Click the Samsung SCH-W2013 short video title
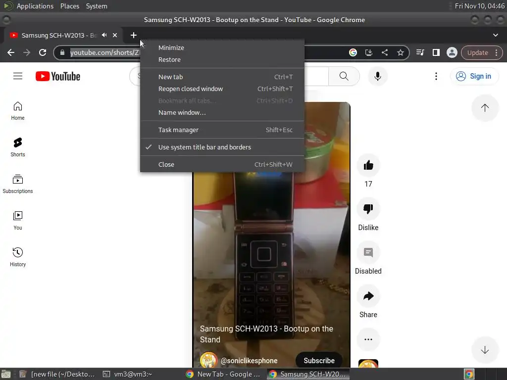 266,334
